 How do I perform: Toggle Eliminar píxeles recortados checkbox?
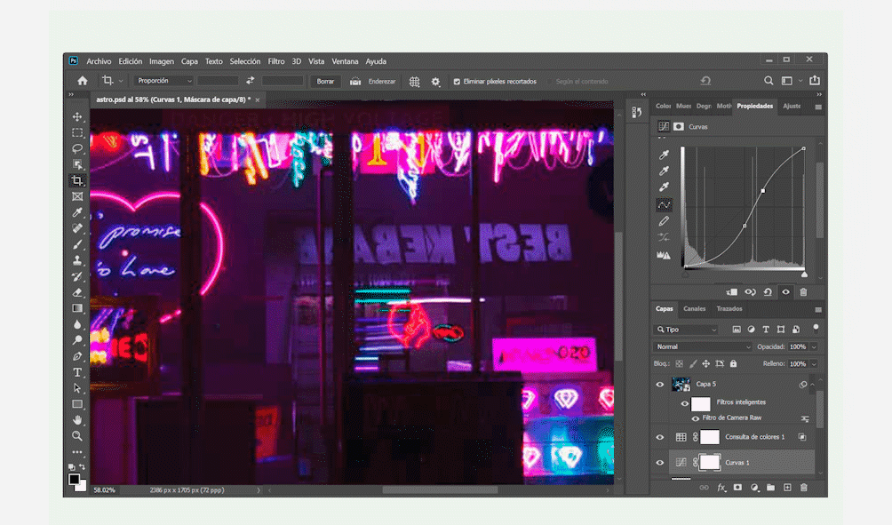457,82
